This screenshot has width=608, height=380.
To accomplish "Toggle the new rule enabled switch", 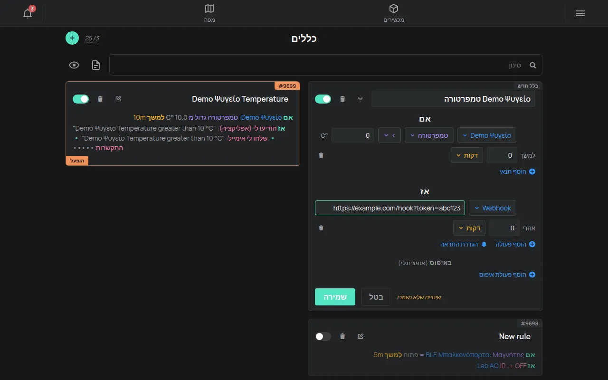I will click(x=323, y=99).
